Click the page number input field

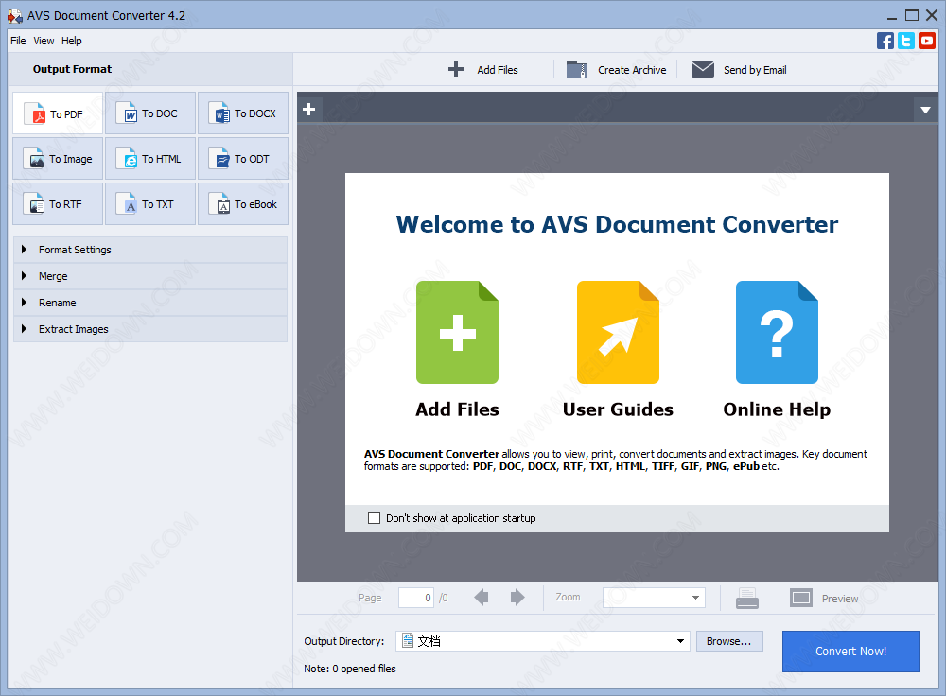(x=415, y=598)
